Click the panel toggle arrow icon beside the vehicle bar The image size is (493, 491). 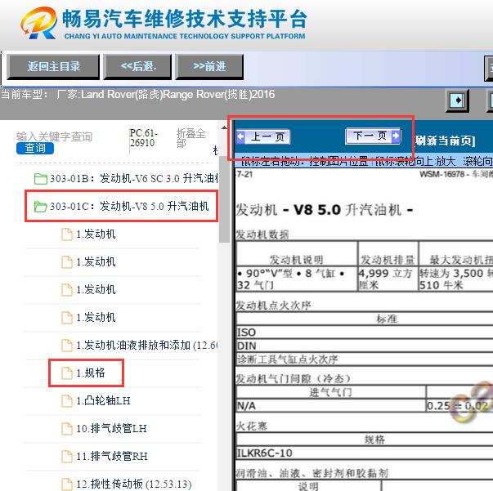[457, 100]
